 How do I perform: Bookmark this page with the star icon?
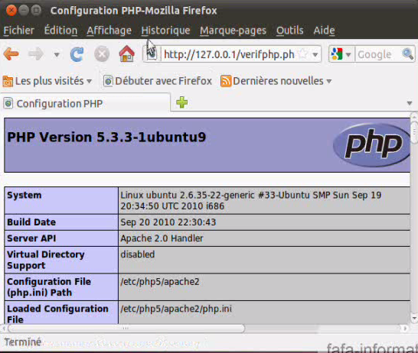tap(303, 54)
